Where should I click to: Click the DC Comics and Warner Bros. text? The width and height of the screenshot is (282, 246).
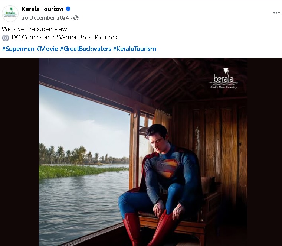point(64,37)
